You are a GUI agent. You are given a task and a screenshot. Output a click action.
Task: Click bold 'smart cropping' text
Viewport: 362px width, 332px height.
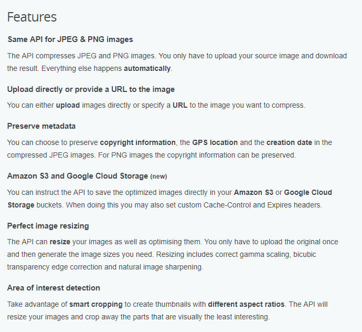[96, 305]
